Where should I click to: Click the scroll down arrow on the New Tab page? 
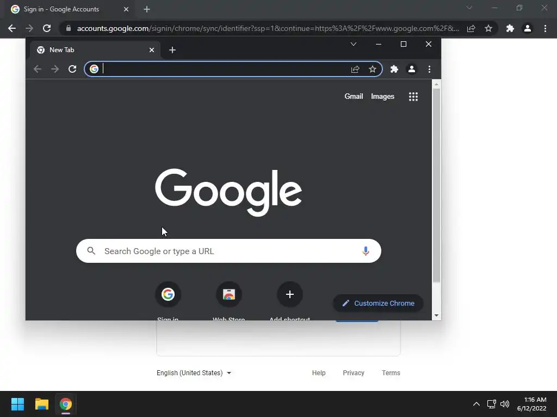point(436,315)
